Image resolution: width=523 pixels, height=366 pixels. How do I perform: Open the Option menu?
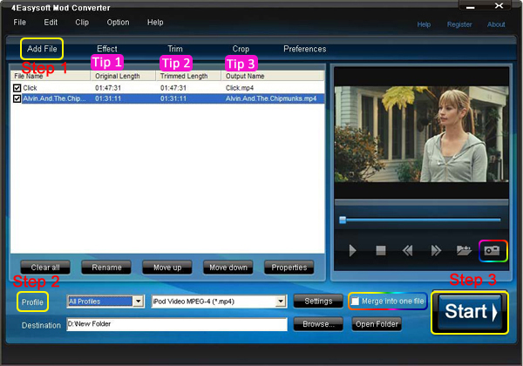pyautogui.click(x=118, y=23)
